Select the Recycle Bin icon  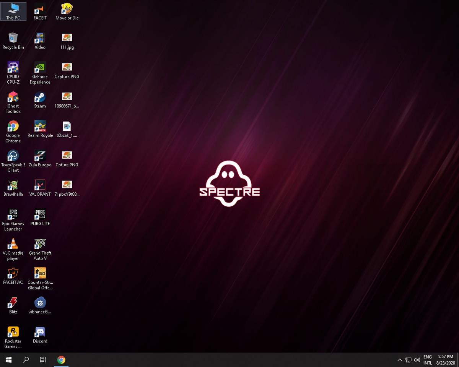click(13, 41)
